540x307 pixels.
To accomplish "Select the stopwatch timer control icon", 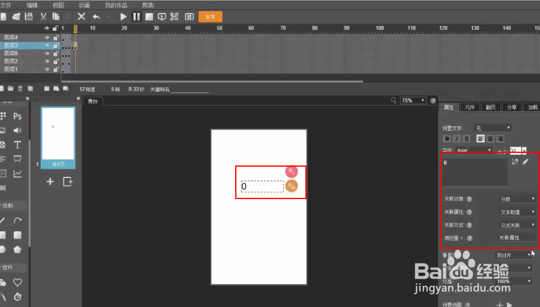I will pos(17,296).
